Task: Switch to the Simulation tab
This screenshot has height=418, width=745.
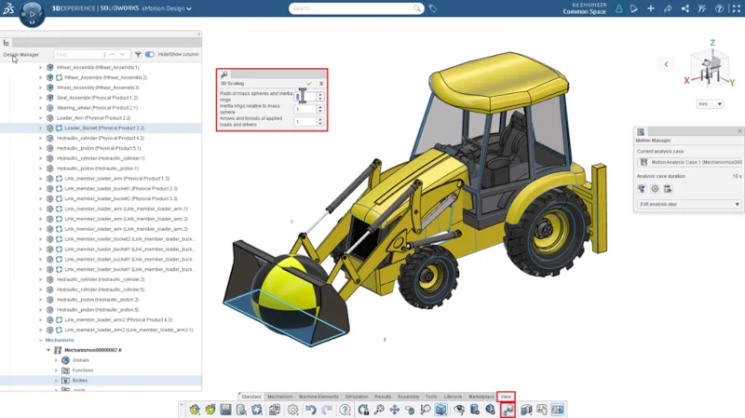Action: (x=357, y=397)
